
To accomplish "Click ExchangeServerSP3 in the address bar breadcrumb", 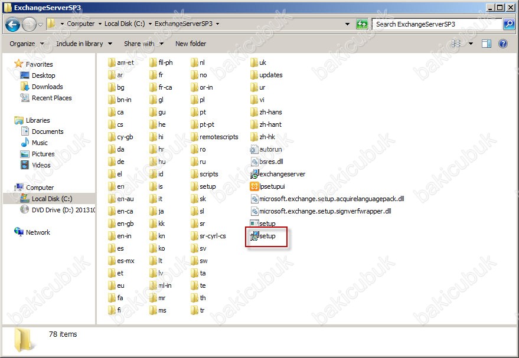I will click(x=184, y=24).
